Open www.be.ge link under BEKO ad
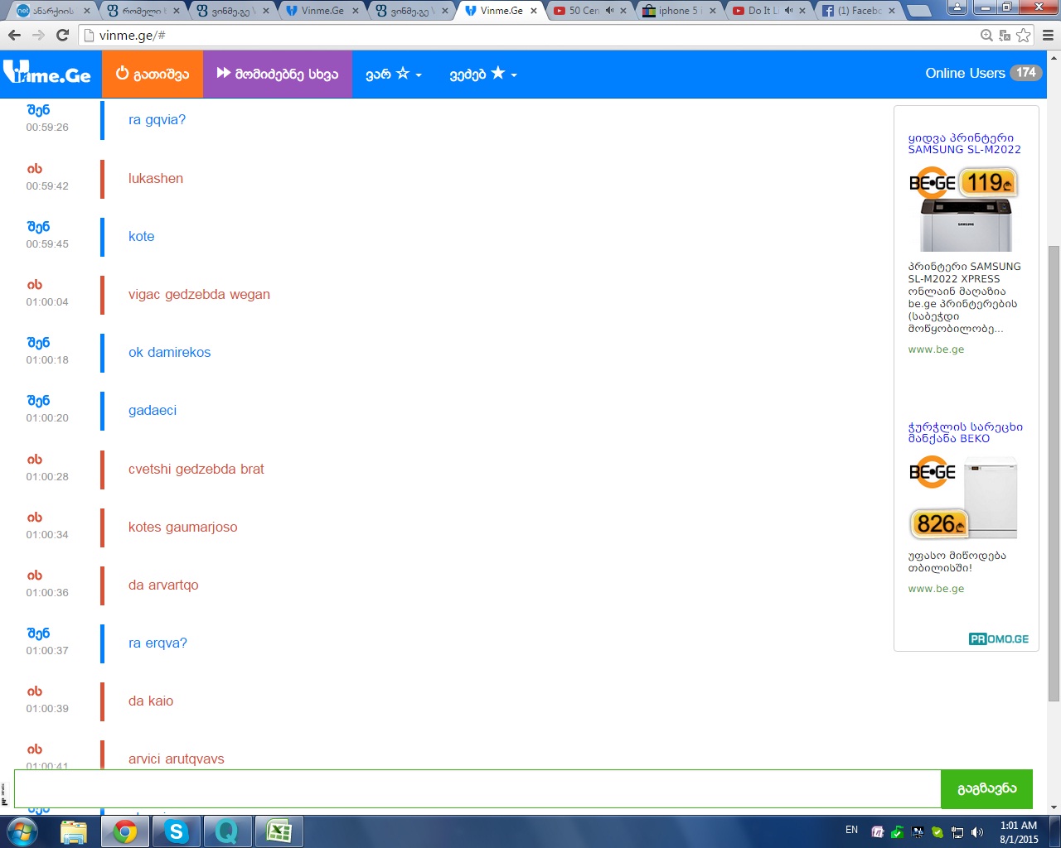The image size is (1061, 848). [x=936, y=589]
